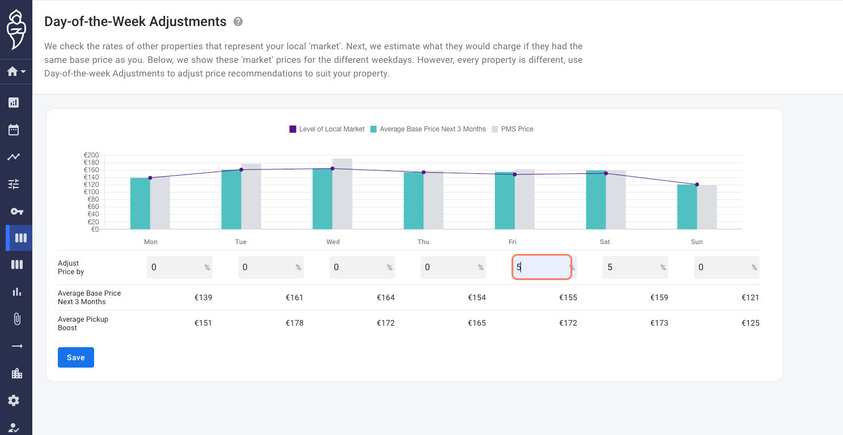The height and width of the screenshot is (435, 843).
Task: Toggle Average Base Price Next 3 Months legend
Action: [x=428, y=129]
